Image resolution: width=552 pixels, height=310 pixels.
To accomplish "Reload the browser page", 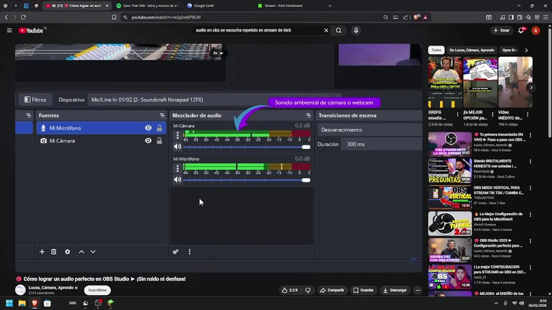I will pyautogui.click(x=23, y=17).
